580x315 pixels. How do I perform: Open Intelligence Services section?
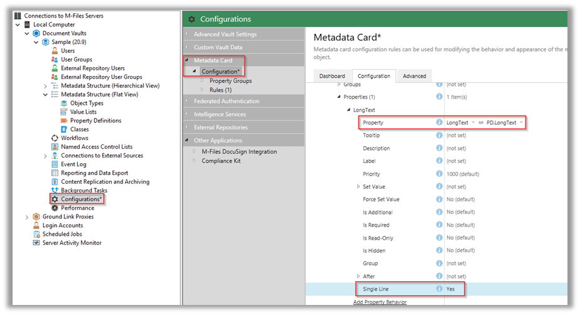[x=244, y=114]
